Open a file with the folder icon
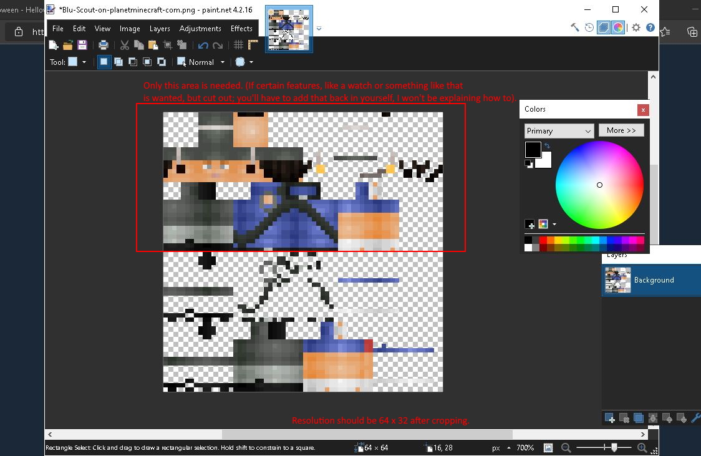Screen dimensions: 701x456 pyautogui.click(x=68, y=45)
